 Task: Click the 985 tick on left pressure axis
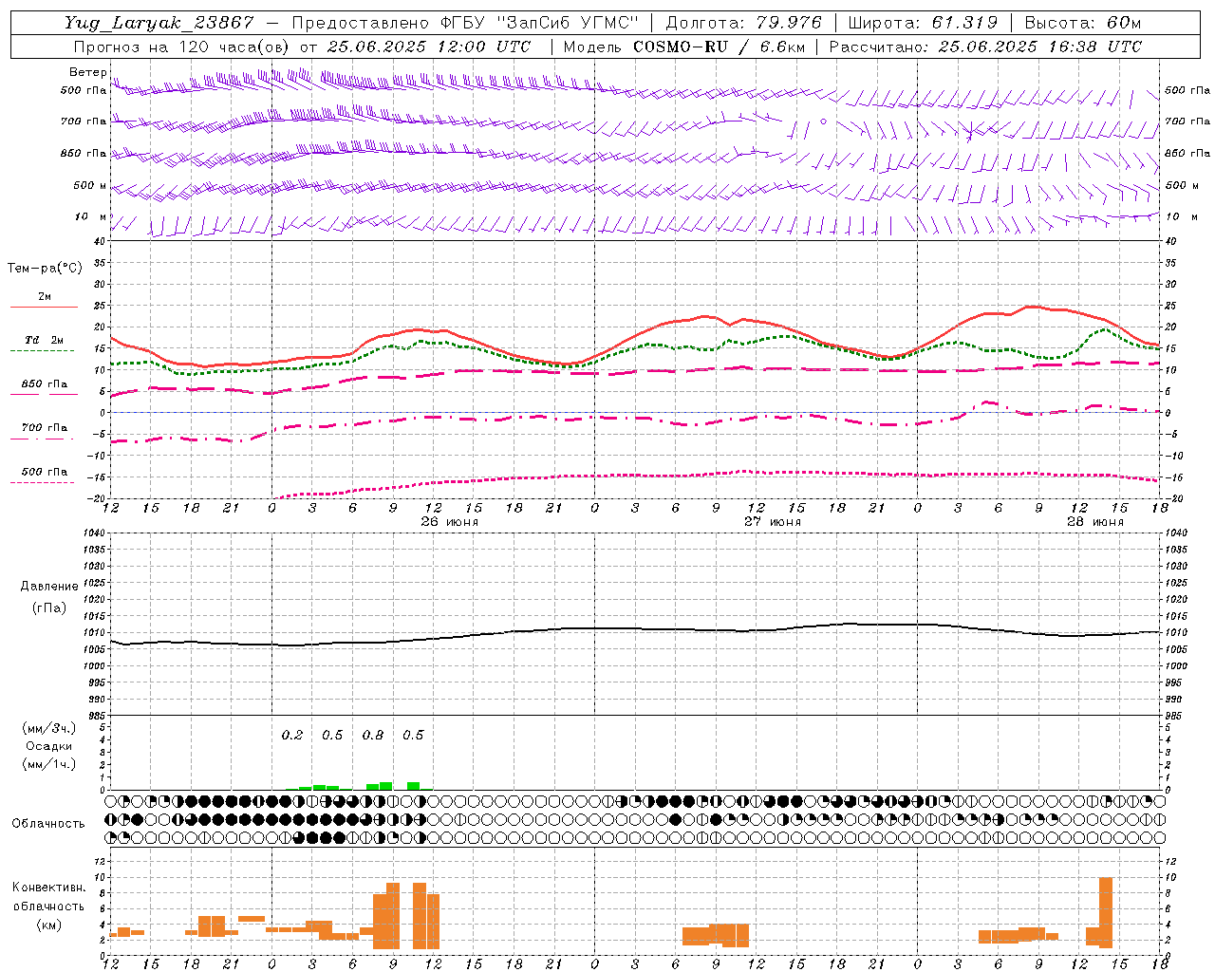tap(95, 716)
